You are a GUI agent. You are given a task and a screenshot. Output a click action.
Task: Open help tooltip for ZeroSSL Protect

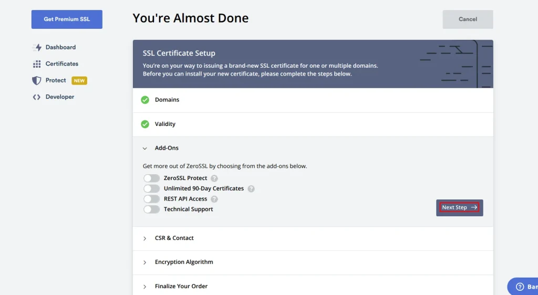coord(214,178)
